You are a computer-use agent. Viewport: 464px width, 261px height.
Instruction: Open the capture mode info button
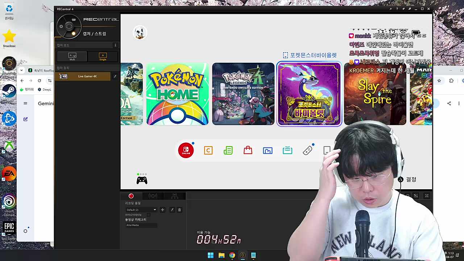115,45
